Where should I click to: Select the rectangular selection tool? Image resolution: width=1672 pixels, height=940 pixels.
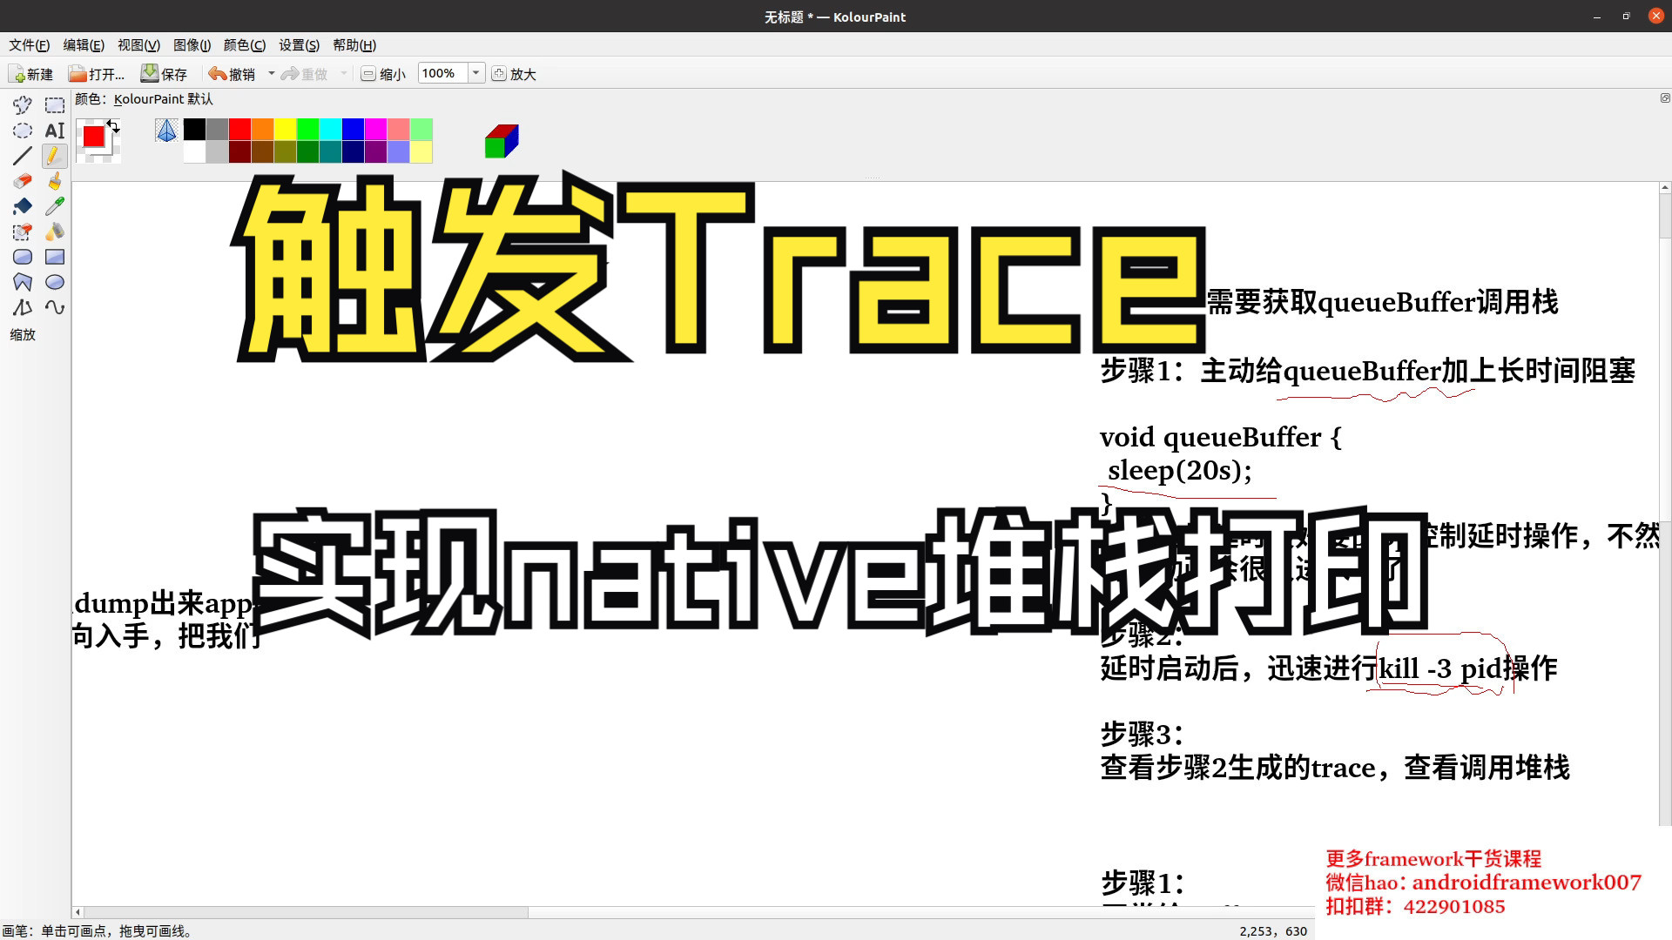[54, 104]
